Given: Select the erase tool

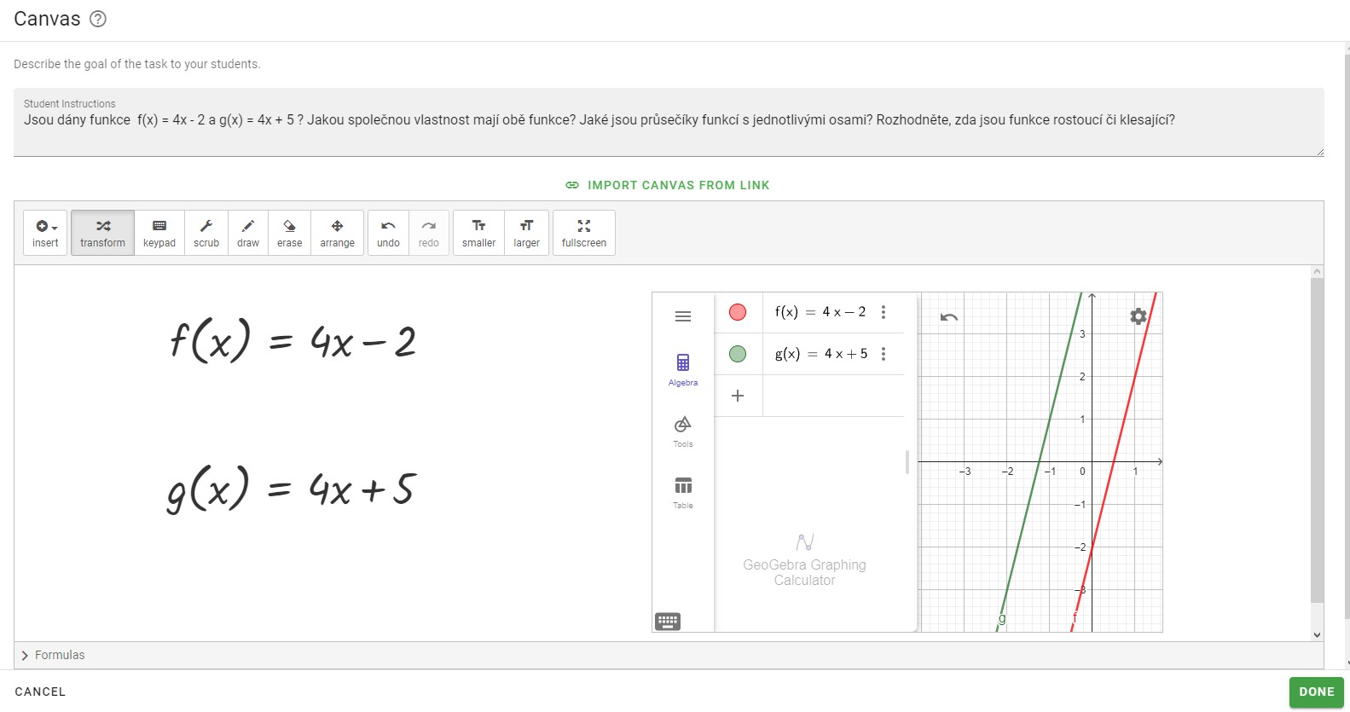Looking at the screenshot, I should [x=290, y=233].
